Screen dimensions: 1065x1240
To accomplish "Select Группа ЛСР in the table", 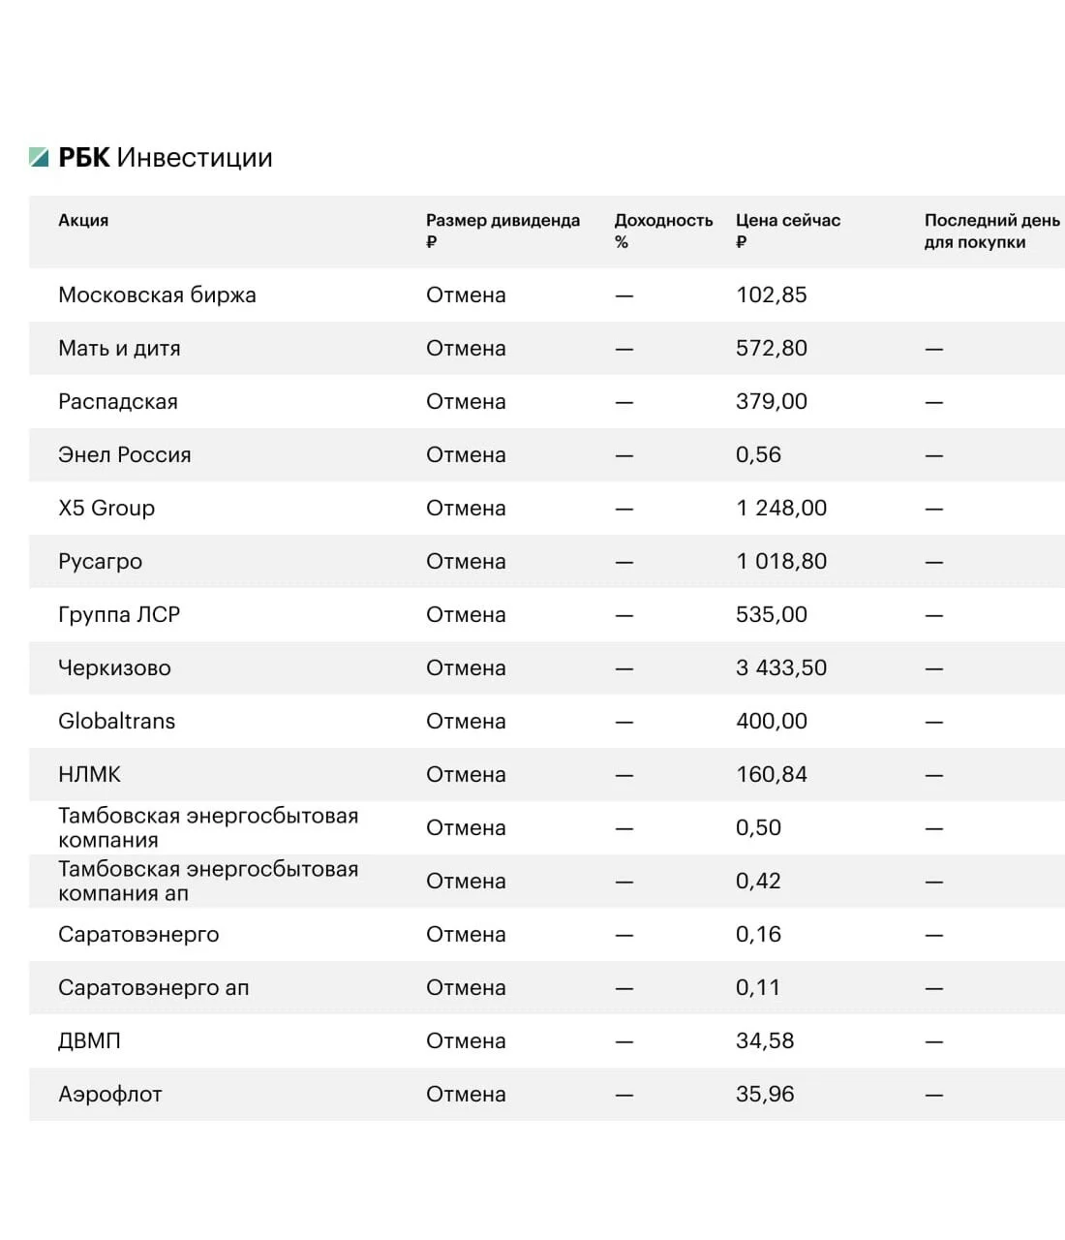I will tap(119, 614).
